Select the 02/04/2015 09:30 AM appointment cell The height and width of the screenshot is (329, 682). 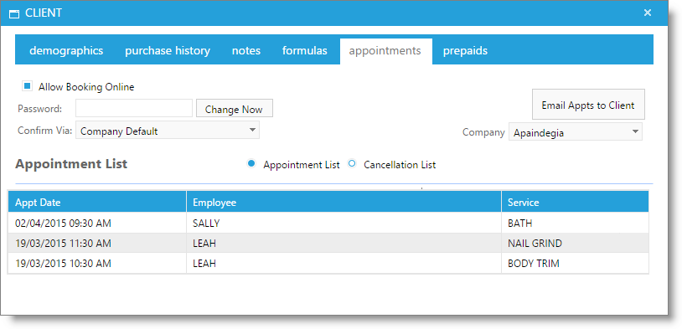coord(97,224)
